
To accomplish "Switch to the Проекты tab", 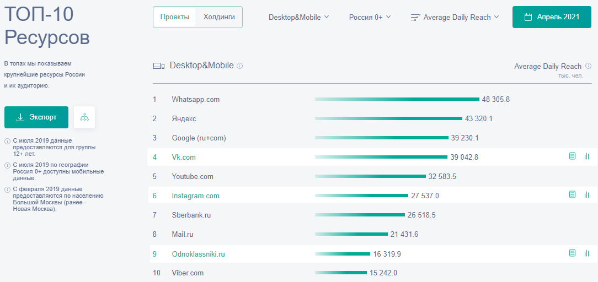I will pos(175,17).
